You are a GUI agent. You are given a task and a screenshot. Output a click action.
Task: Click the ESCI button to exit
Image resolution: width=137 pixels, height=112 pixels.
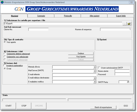pos(126,106)
